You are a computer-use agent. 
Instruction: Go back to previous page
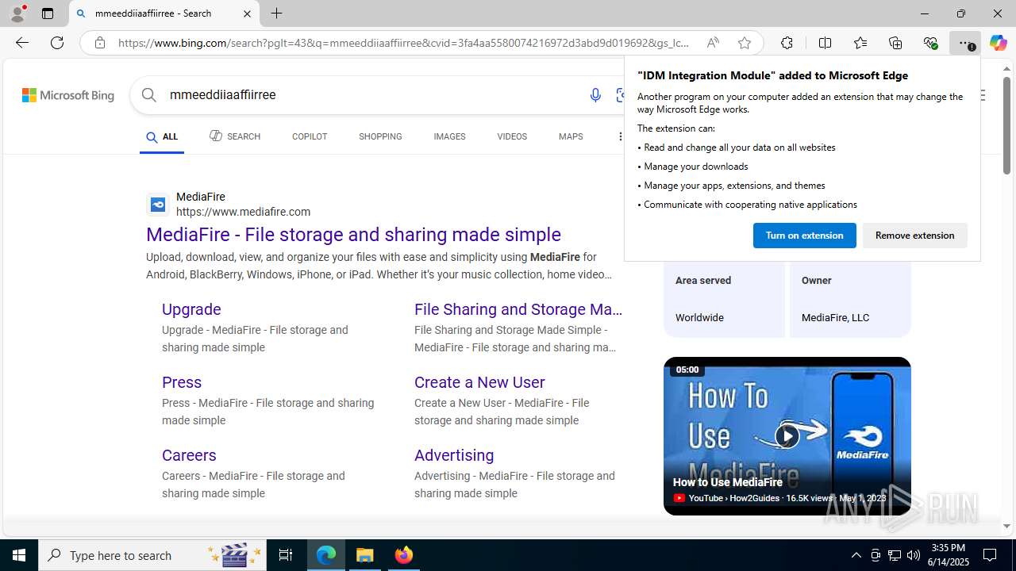coord(22,43)
